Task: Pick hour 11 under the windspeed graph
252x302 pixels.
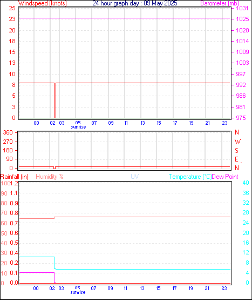Action: [x=126, y=123]
